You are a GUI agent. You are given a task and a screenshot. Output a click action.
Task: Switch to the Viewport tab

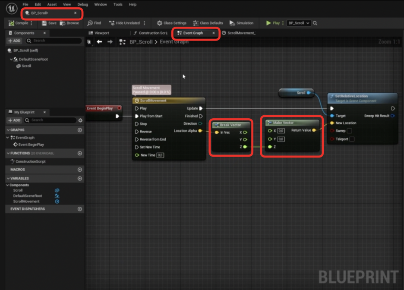(99, 33)
